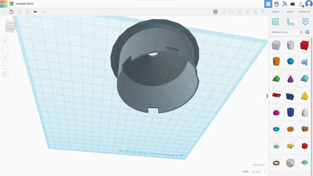Select the gray paraboloid shape

coord(305,113)
